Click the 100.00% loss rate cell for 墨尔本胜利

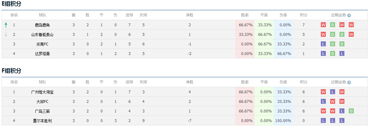click(283, 121)
